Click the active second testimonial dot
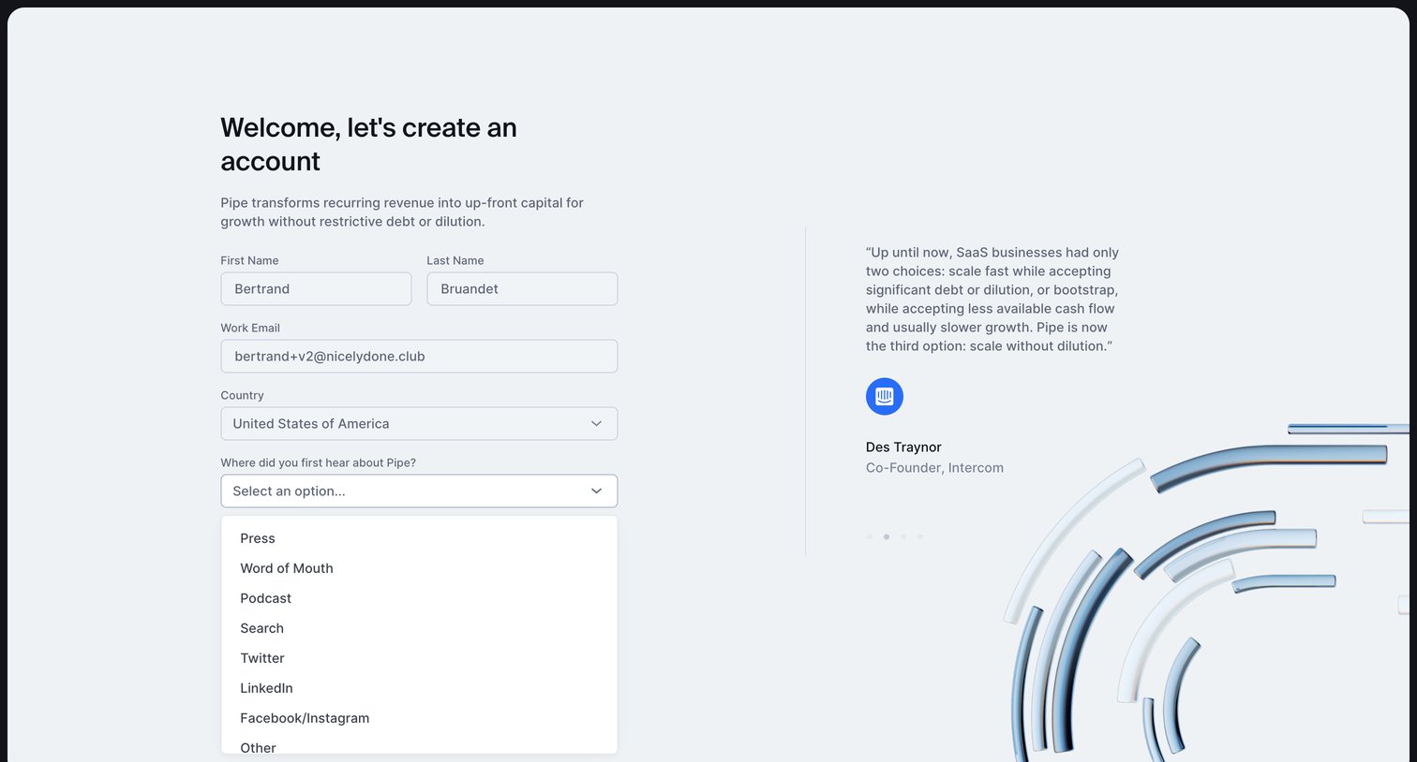The width and height of the screenshot is (1417, 762). click(x=887, y=537)
